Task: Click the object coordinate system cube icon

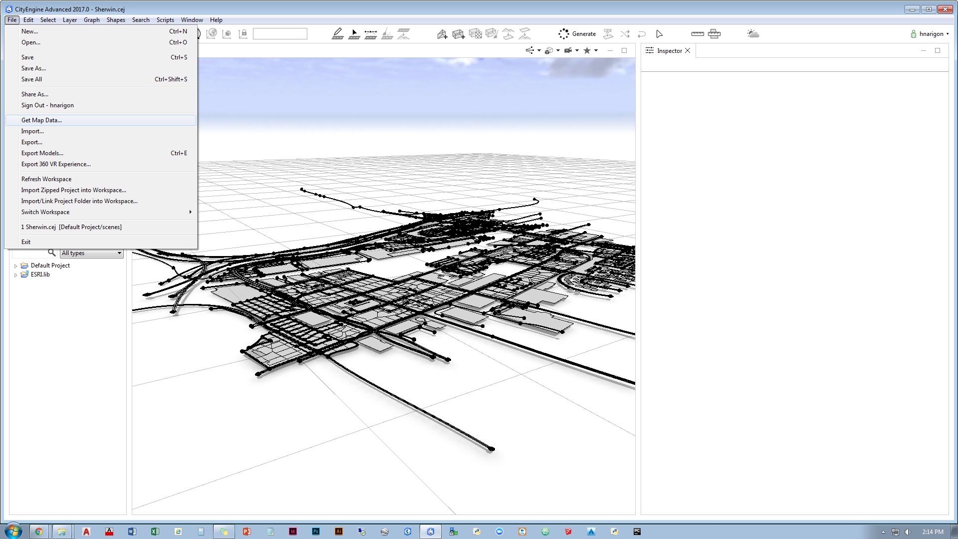Action: coord(227,34)
